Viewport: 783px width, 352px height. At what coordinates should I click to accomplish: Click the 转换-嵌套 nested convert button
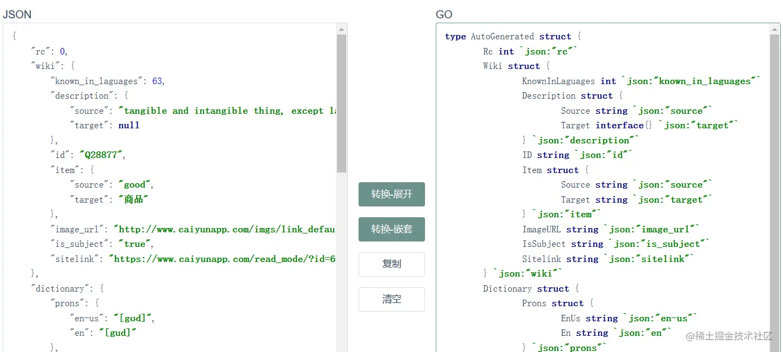click(391, 229)
